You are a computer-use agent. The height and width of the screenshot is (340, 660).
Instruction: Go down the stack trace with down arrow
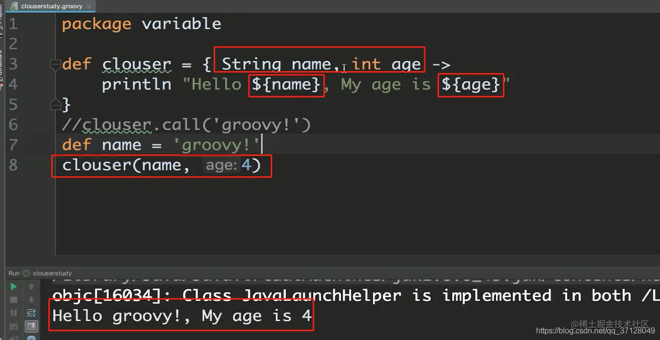point(31,300)
